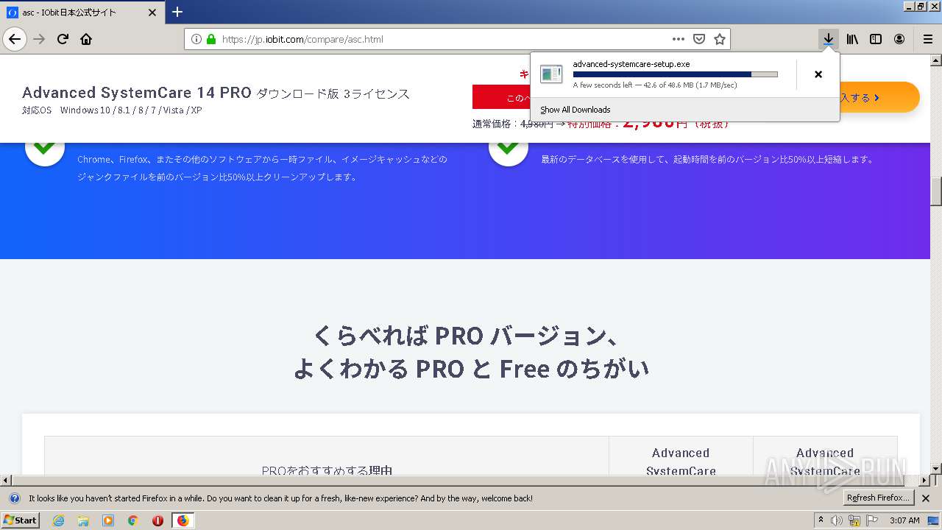Click vertical scrollbar up arrow
The height and width of the screenshot is (530, 942).
pos(936,60)
